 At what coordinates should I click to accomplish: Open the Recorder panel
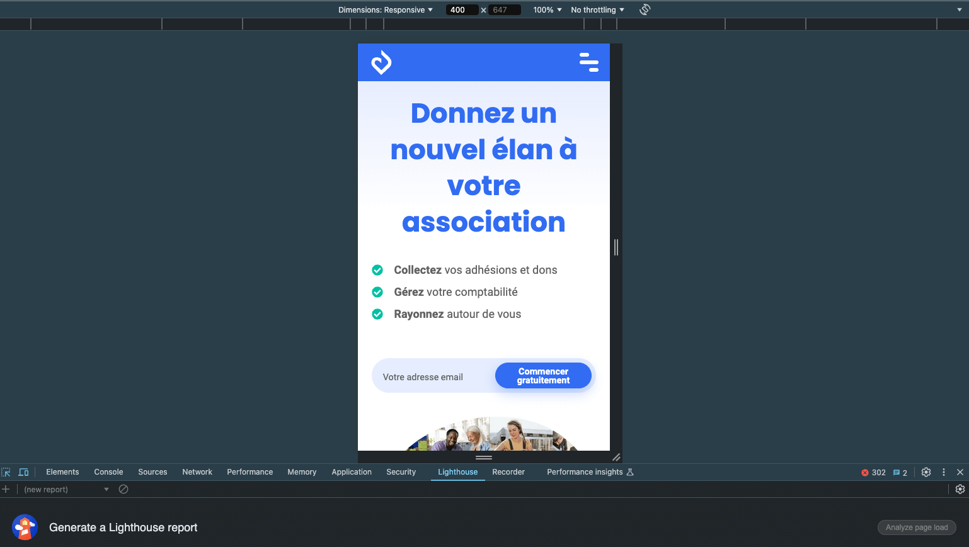pos(508,471)
